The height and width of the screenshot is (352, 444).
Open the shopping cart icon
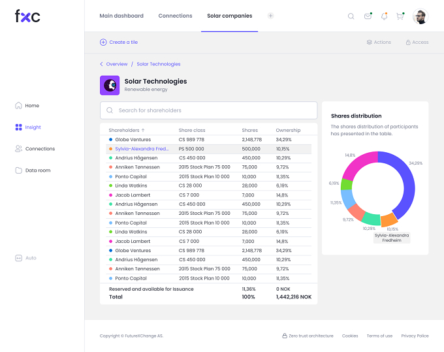(400, 16)
